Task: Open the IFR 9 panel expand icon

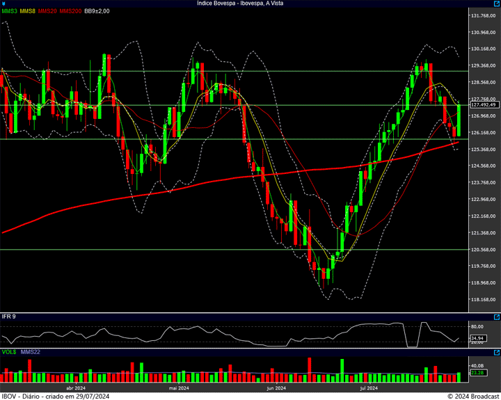Action: coord(497,317)
